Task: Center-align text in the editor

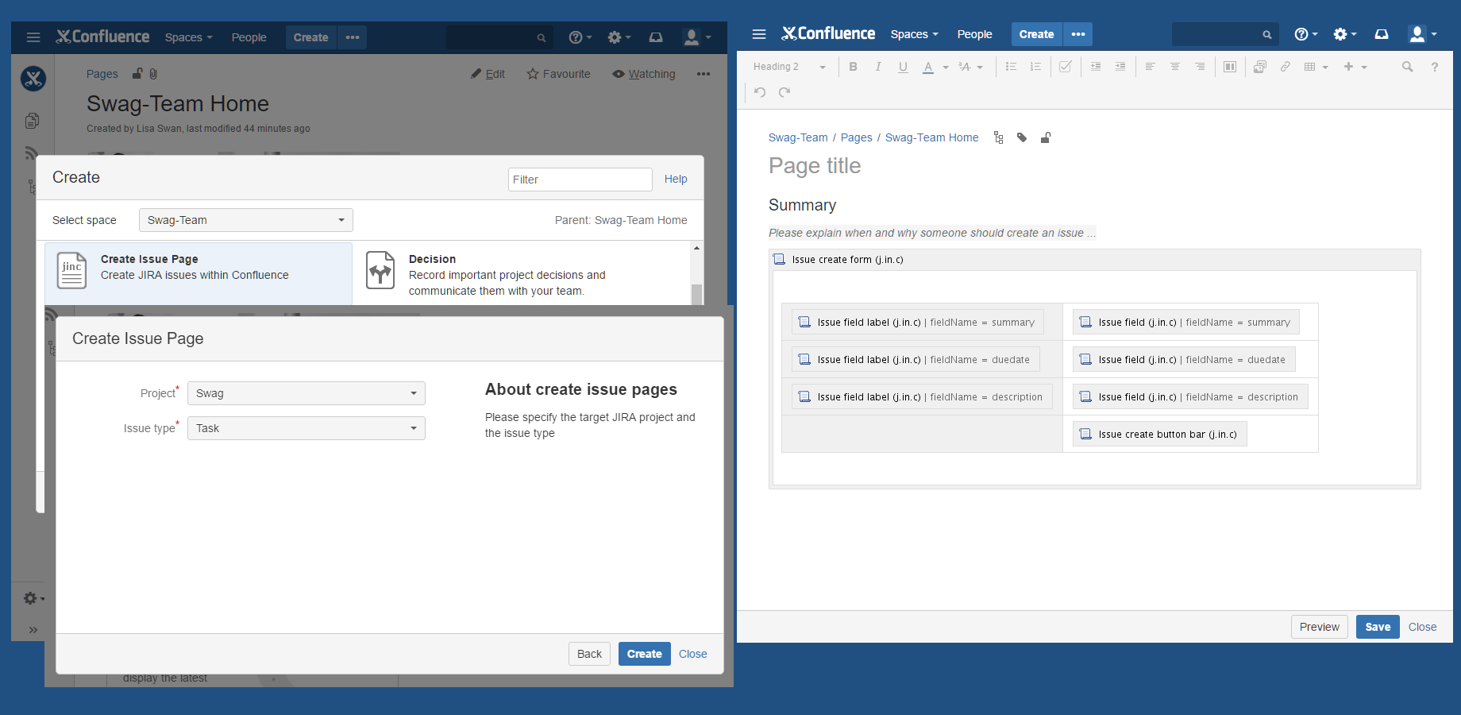Action: tap(1175, 67)
